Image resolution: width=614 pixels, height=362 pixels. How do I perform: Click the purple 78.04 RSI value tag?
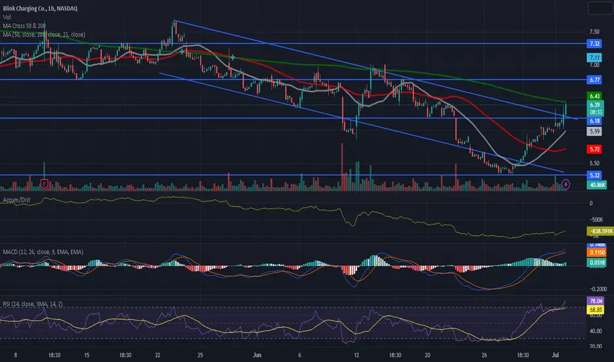pos(595,301)
